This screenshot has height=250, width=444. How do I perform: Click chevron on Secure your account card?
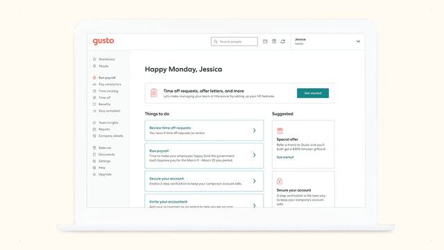[255, 181]
